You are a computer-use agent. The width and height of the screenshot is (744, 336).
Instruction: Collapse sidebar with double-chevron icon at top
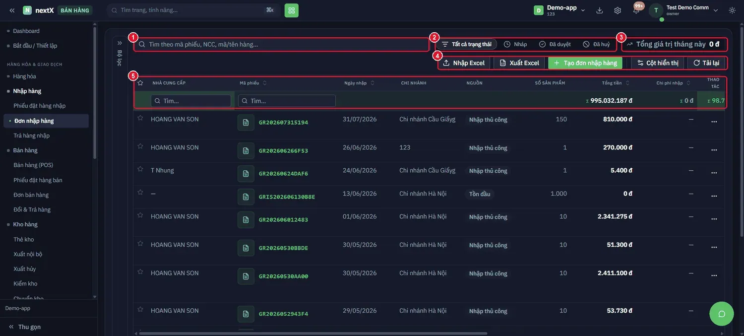pos(12,10)
